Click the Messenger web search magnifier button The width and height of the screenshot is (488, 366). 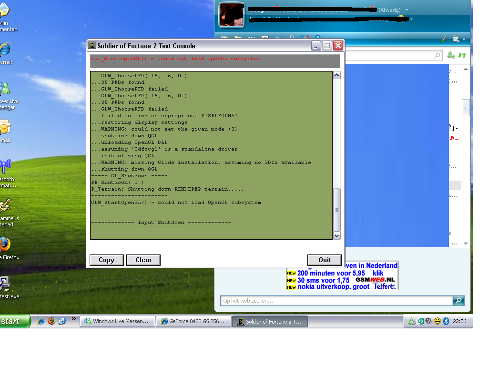(458, 301)
